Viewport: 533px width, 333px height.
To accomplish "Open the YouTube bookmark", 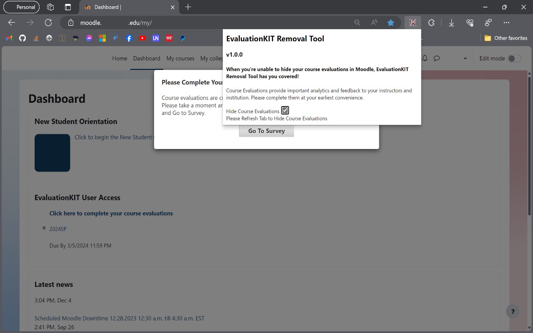I will click(142, 38).
